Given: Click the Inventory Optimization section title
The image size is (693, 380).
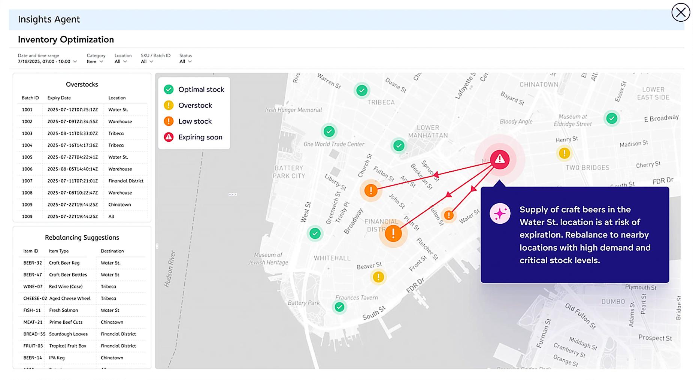Looking at the screenshot, I should [x=66, y=39].
